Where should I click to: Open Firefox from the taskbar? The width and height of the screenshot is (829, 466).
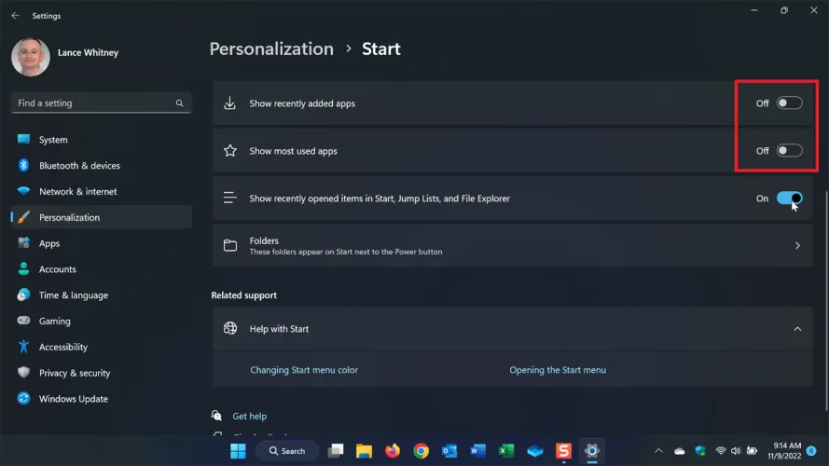coord(392,451)
